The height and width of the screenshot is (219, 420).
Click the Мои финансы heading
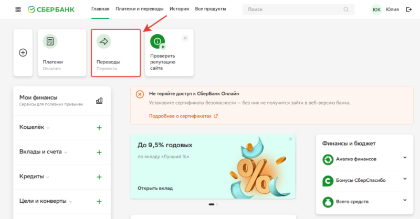[x=38, y=97]
